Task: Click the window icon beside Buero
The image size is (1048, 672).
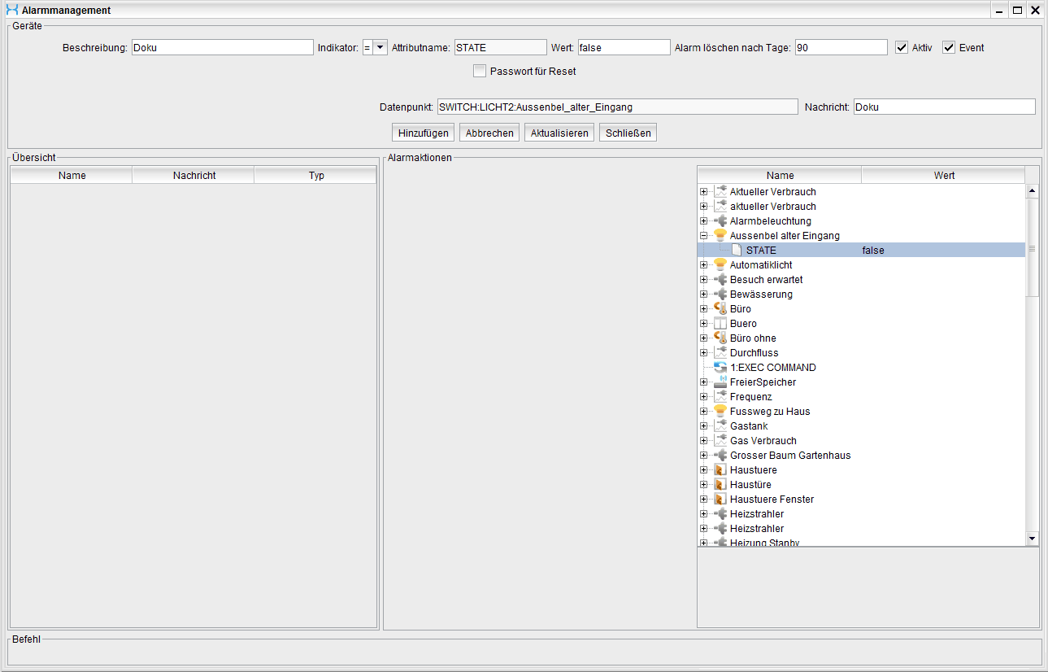Action: point(720,324)
